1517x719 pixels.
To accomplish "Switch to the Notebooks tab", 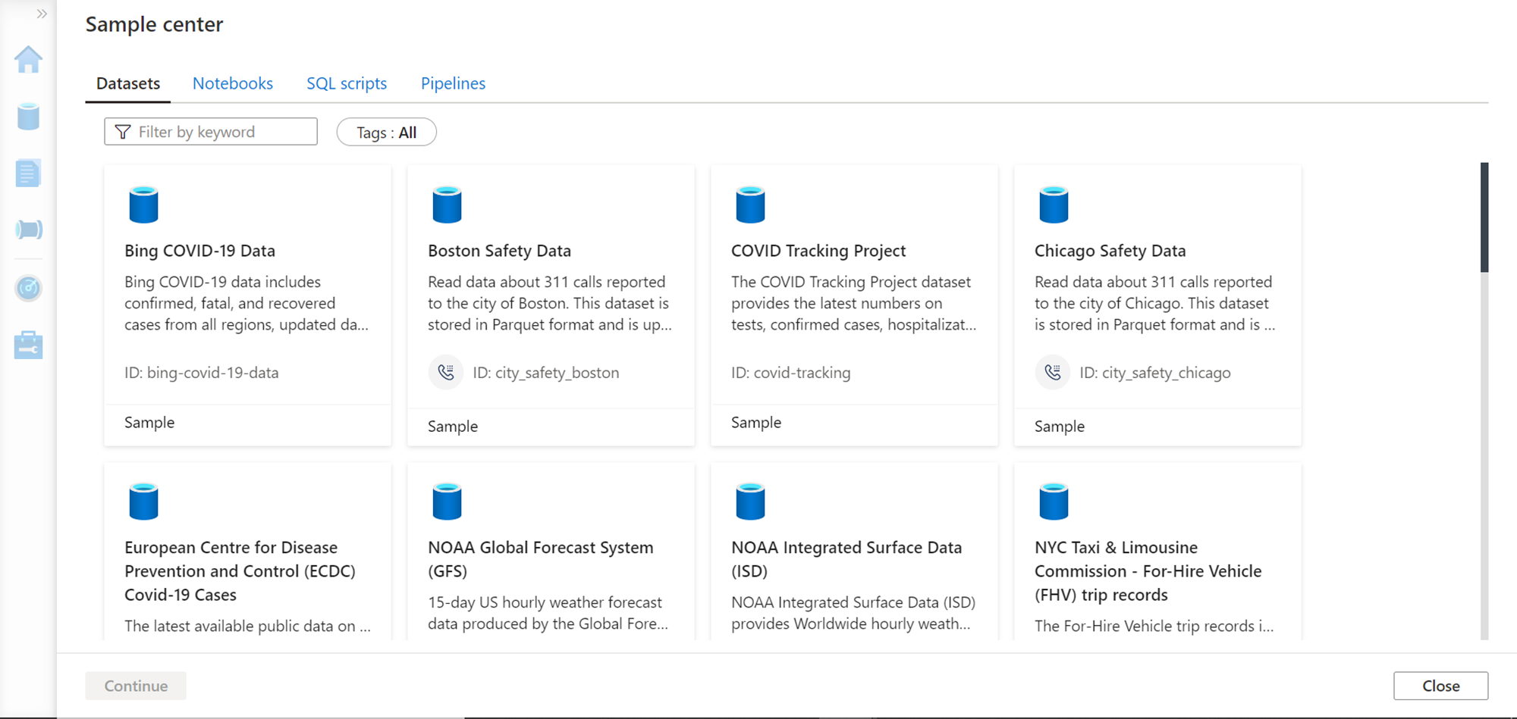I will (x=232, y=83).
